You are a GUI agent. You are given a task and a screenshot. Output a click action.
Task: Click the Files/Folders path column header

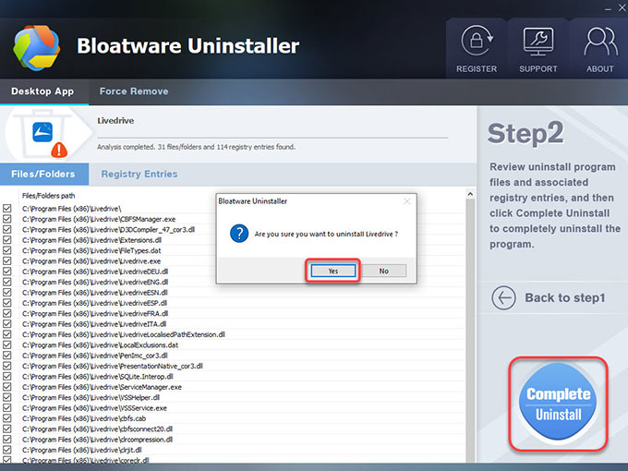[48, 196]
